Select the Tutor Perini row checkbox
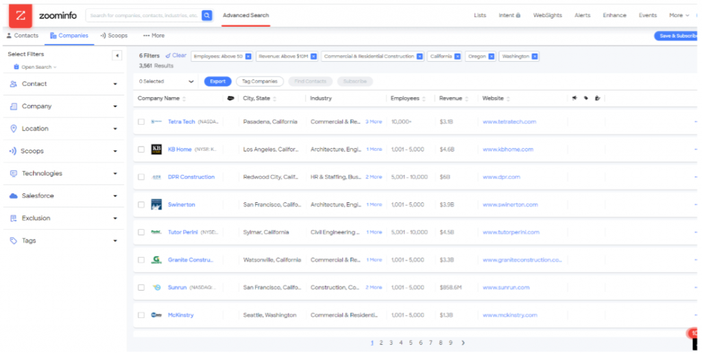Viewport: 702px width, 353px height. tap(141, 232)
